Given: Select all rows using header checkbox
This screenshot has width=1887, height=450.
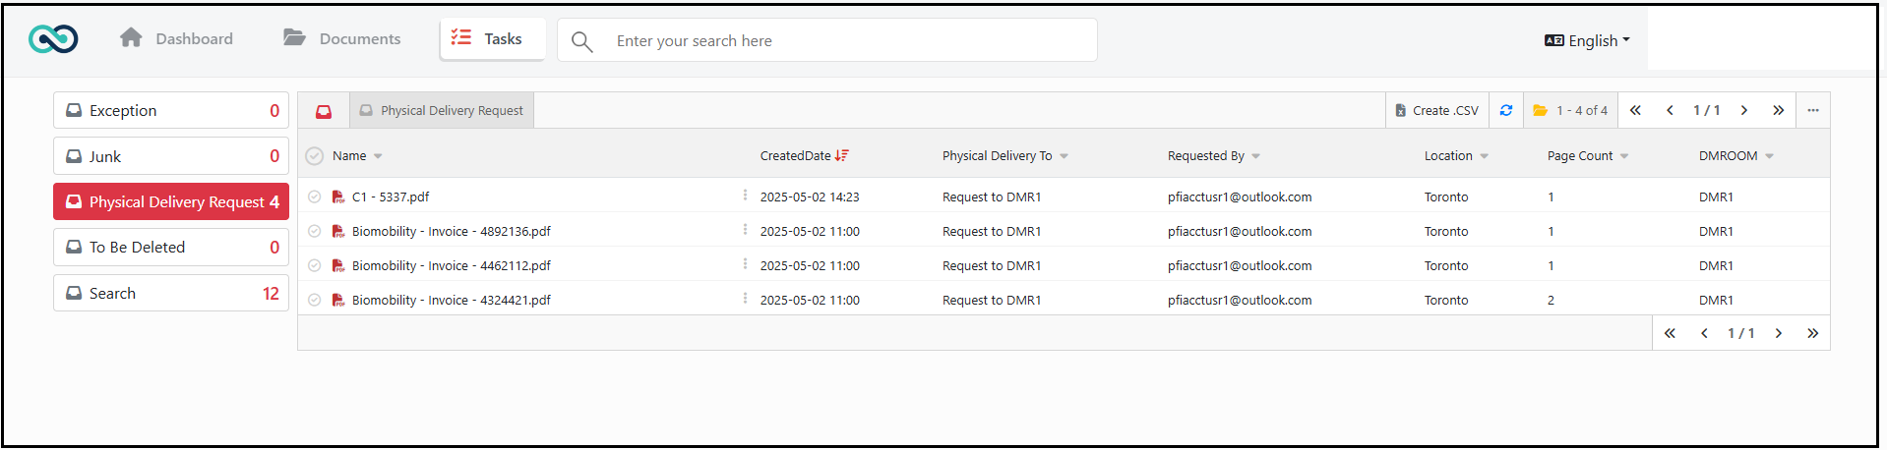Looking at the screenshot, I should click(314, 156).
